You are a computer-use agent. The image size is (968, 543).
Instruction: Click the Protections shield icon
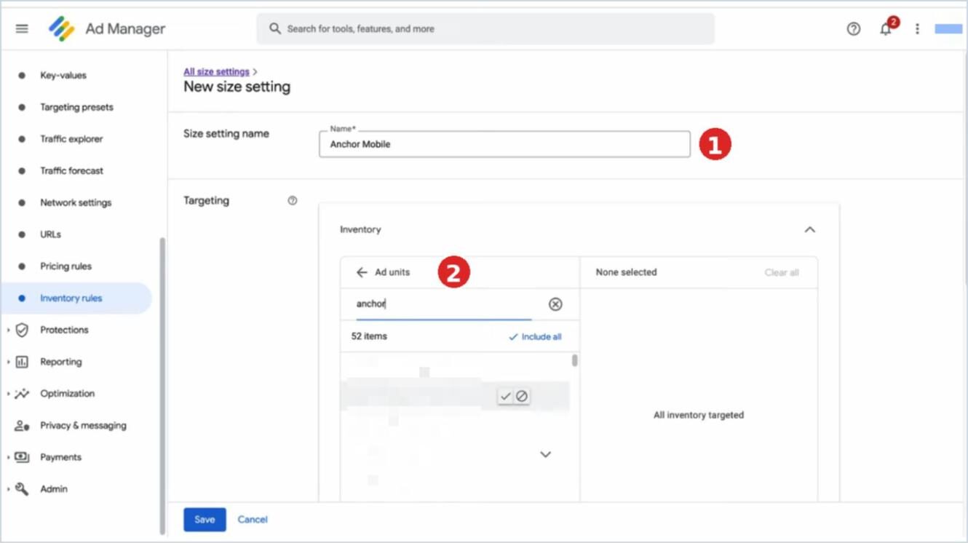pos(22,330)
